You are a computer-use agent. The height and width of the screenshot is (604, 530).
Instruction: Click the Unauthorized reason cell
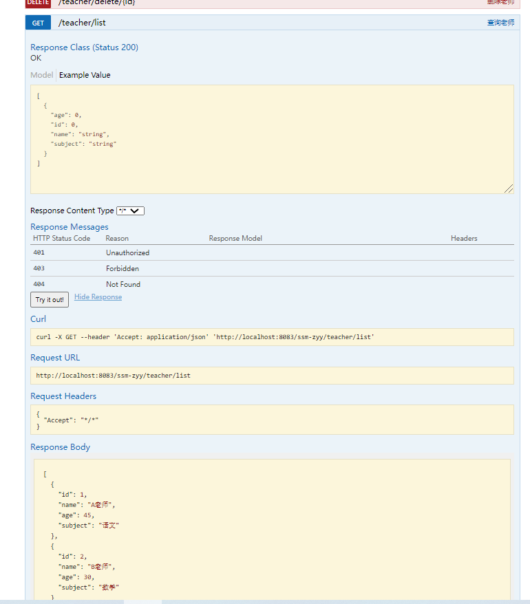pyautogui.click(x=127, y=252)
